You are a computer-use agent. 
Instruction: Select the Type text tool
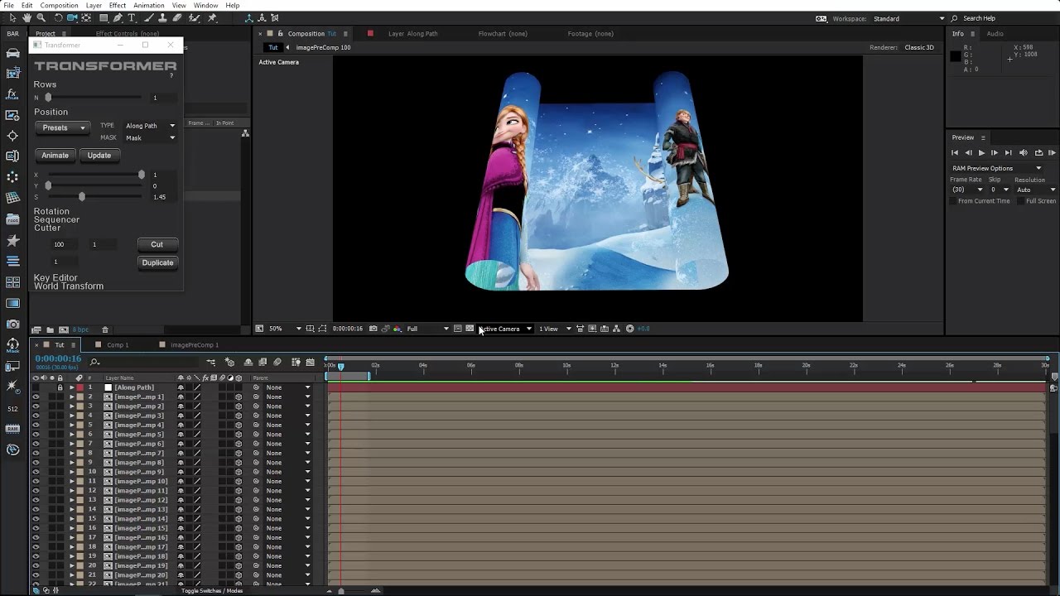click(x=131, y=18)
